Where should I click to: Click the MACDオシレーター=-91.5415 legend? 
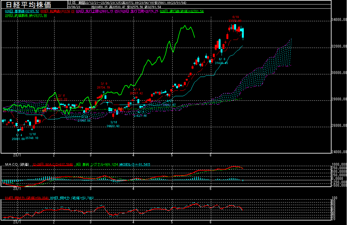134,164
